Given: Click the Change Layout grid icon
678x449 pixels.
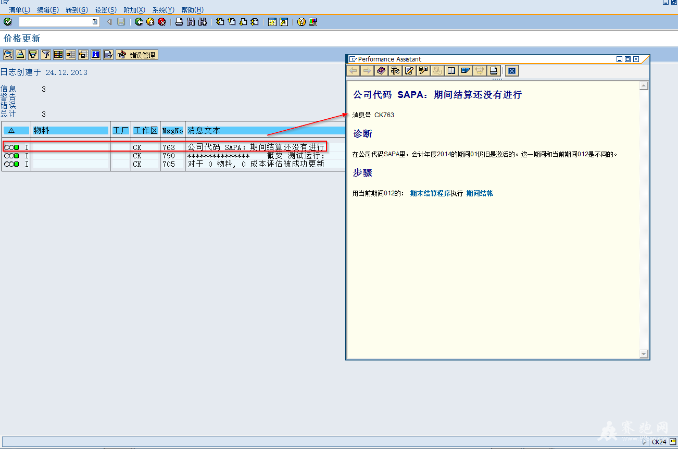Looking at the screenshot, I should (58, 55).
